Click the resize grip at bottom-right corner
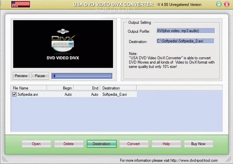 229,160
